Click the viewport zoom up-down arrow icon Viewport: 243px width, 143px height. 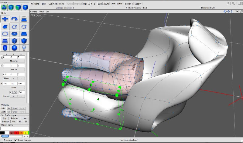click(x=231, y=12)
